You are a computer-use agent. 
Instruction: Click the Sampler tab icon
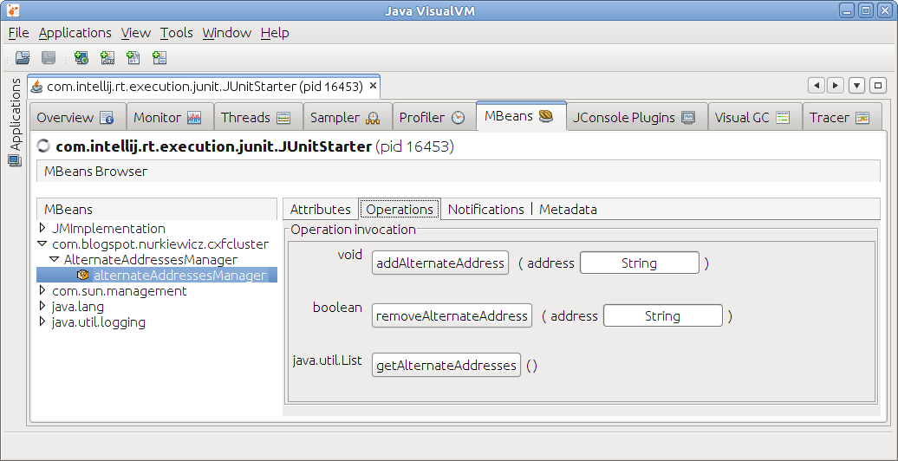pyautogui.click(x=373, y=118)
